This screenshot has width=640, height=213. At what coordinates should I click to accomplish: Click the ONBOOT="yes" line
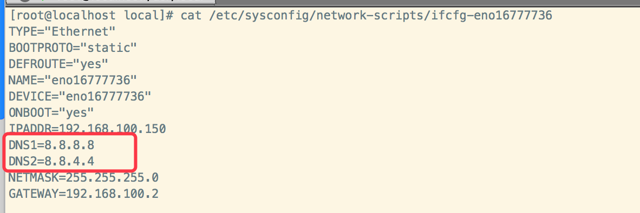[51, 112]
